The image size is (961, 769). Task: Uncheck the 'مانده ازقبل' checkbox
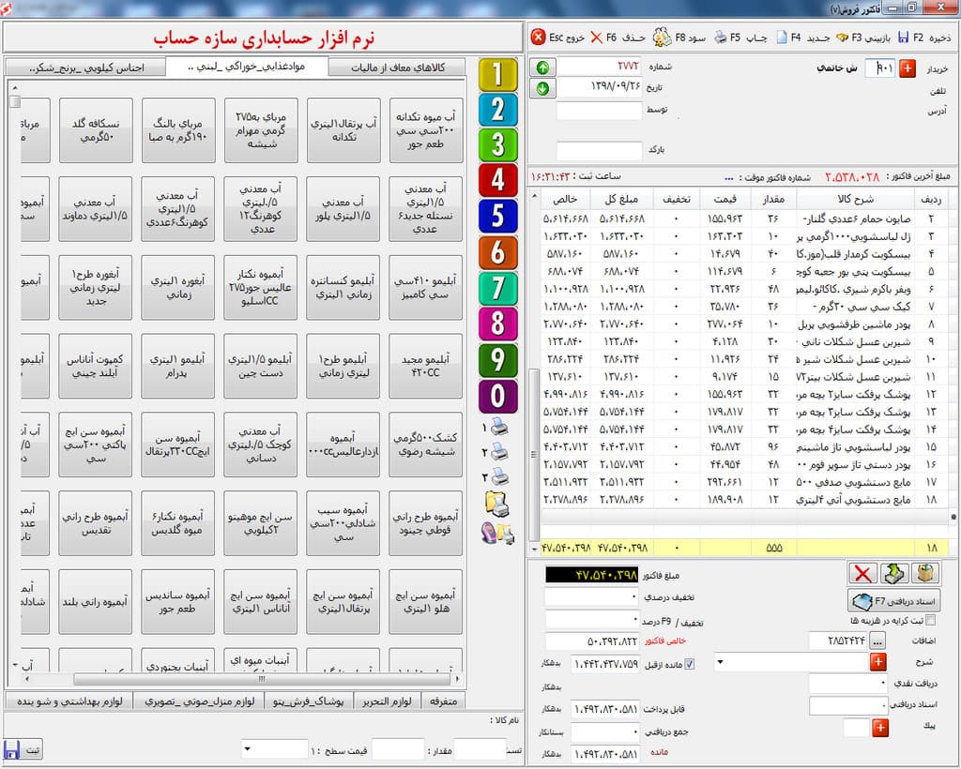[x=690, y=665]
